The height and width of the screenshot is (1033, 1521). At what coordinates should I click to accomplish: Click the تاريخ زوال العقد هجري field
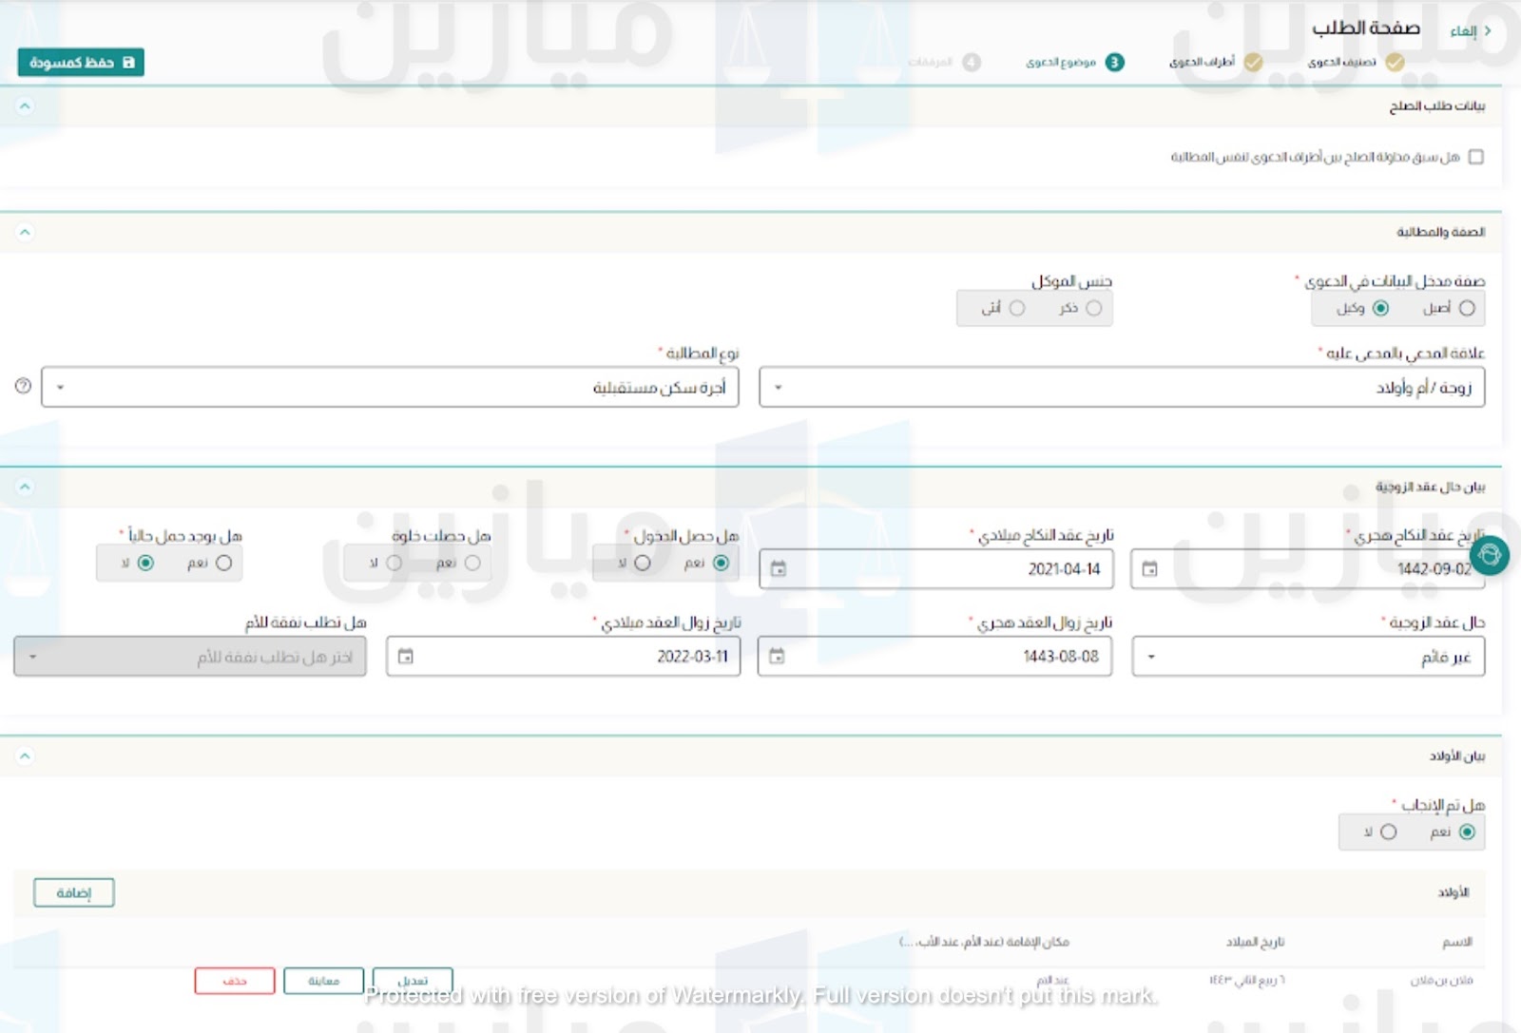934,657
